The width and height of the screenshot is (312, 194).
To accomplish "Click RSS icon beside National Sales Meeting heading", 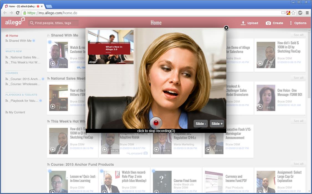I will click(x=48, y=78).
